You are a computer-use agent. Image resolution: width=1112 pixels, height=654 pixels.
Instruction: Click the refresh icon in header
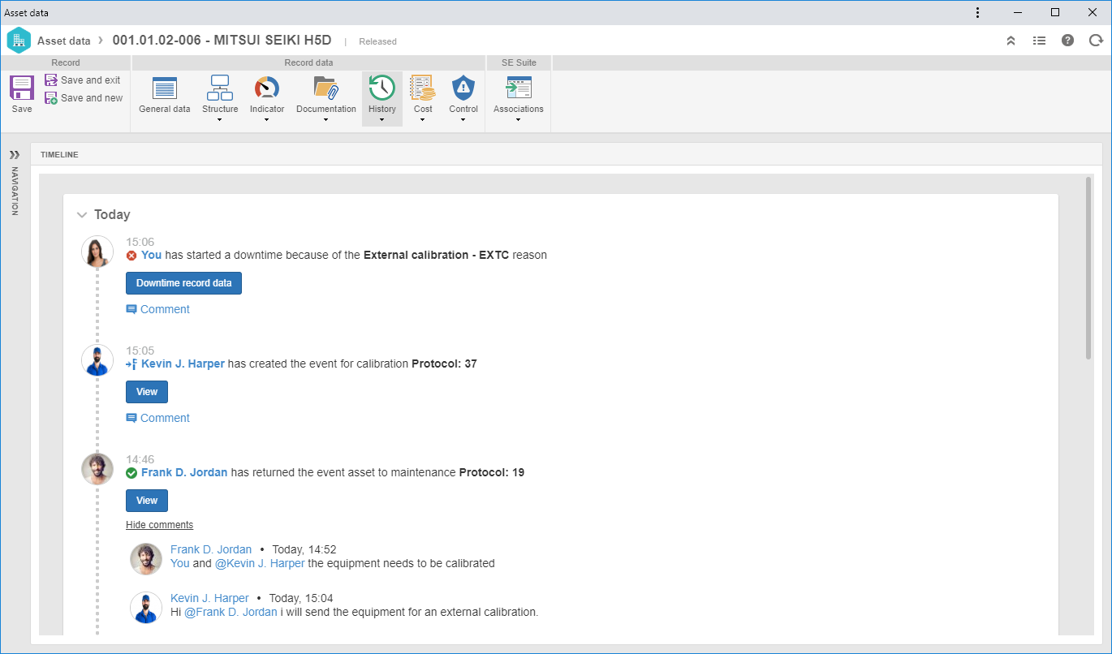click(1097, 41)
